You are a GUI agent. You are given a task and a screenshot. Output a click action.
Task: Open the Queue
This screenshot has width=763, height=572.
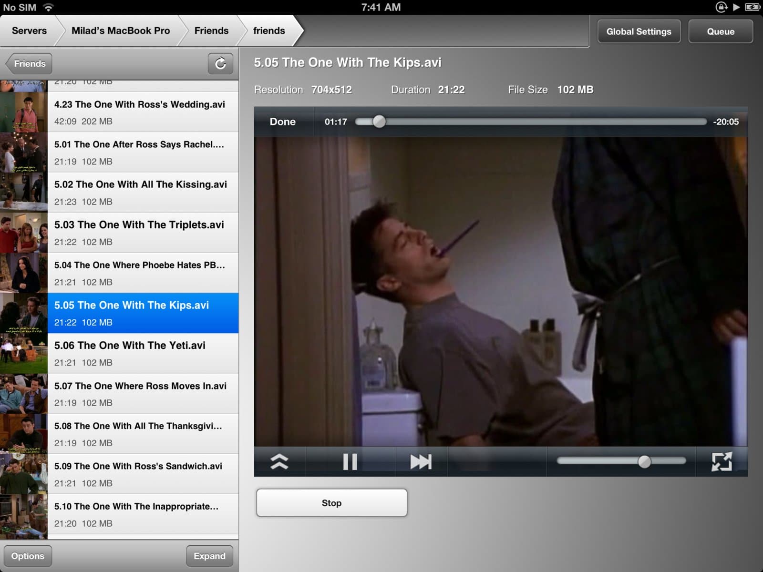tap(720, 31)
